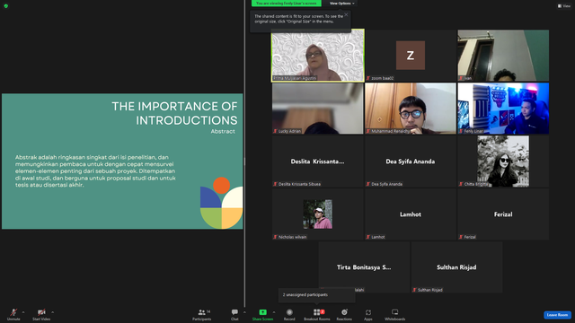Image resolution: width=575 pixels, height=323 pixels.
Task: Dismiss the shared content size tooltip
Action: (346, 14)
